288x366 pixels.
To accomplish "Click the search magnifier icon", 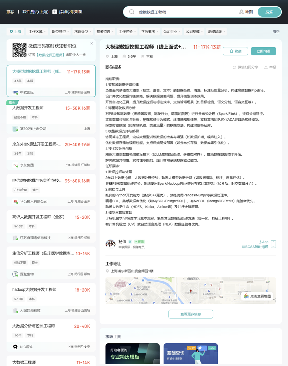I will coord(132,12).
